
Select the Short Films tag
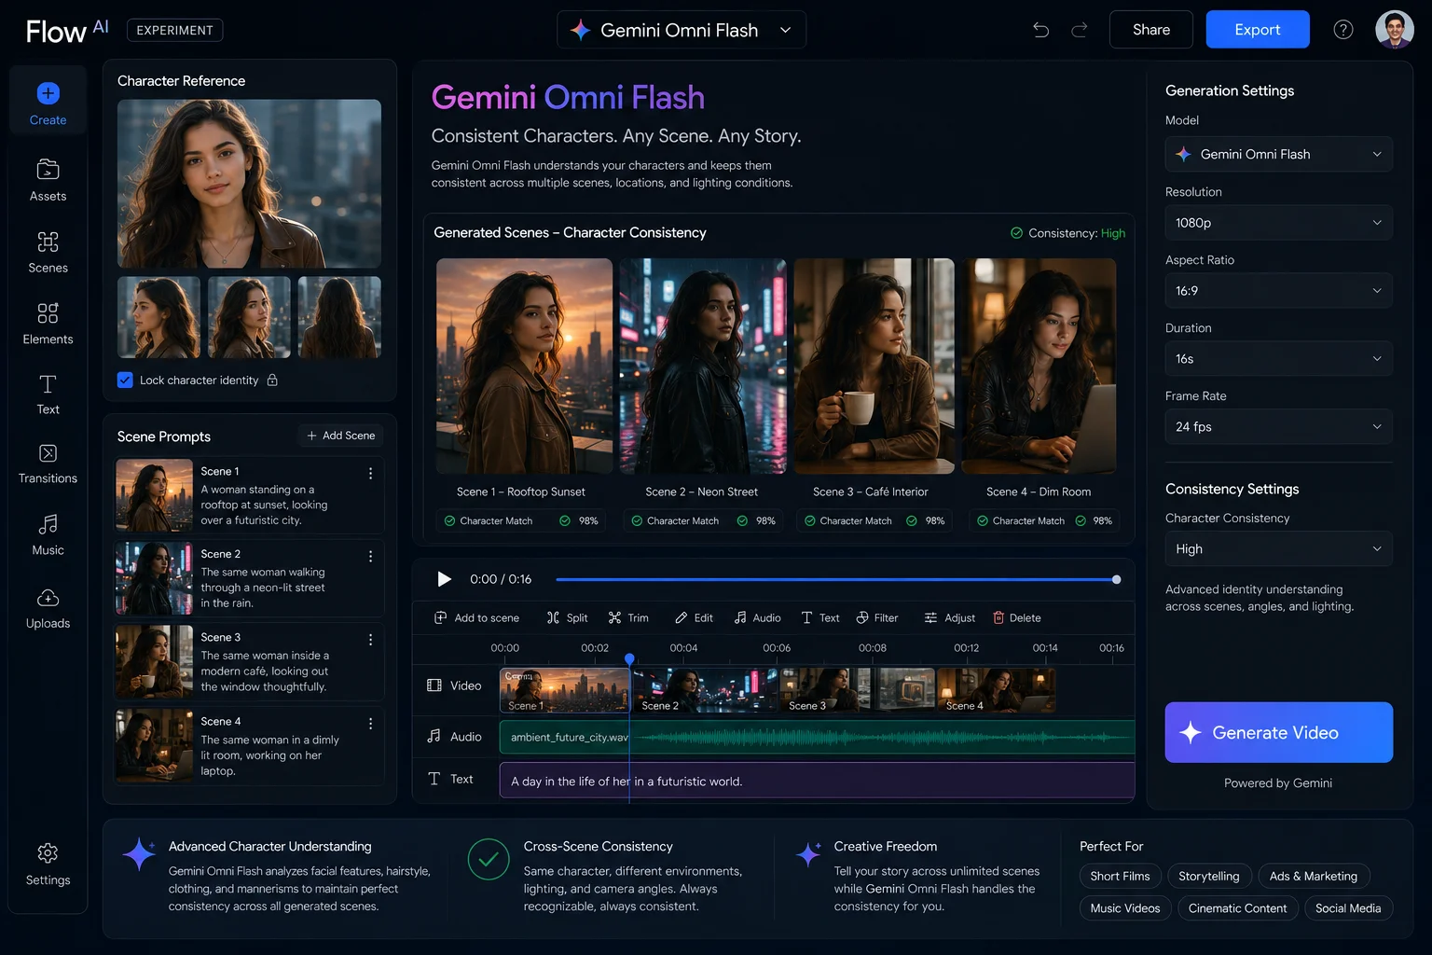(1120, 876)
